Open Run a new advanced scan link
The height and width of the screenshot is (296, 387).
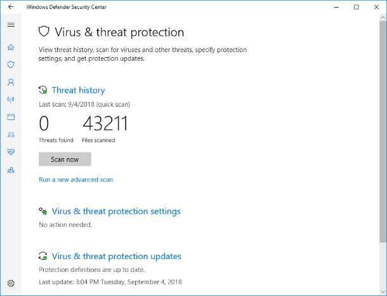(75, 180)
